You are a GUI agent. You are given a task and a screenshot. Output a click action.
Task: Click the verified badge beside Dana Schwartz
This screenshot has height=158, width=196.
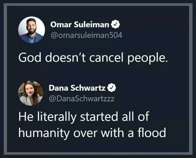pyautogui.click(x=112, y=88)
